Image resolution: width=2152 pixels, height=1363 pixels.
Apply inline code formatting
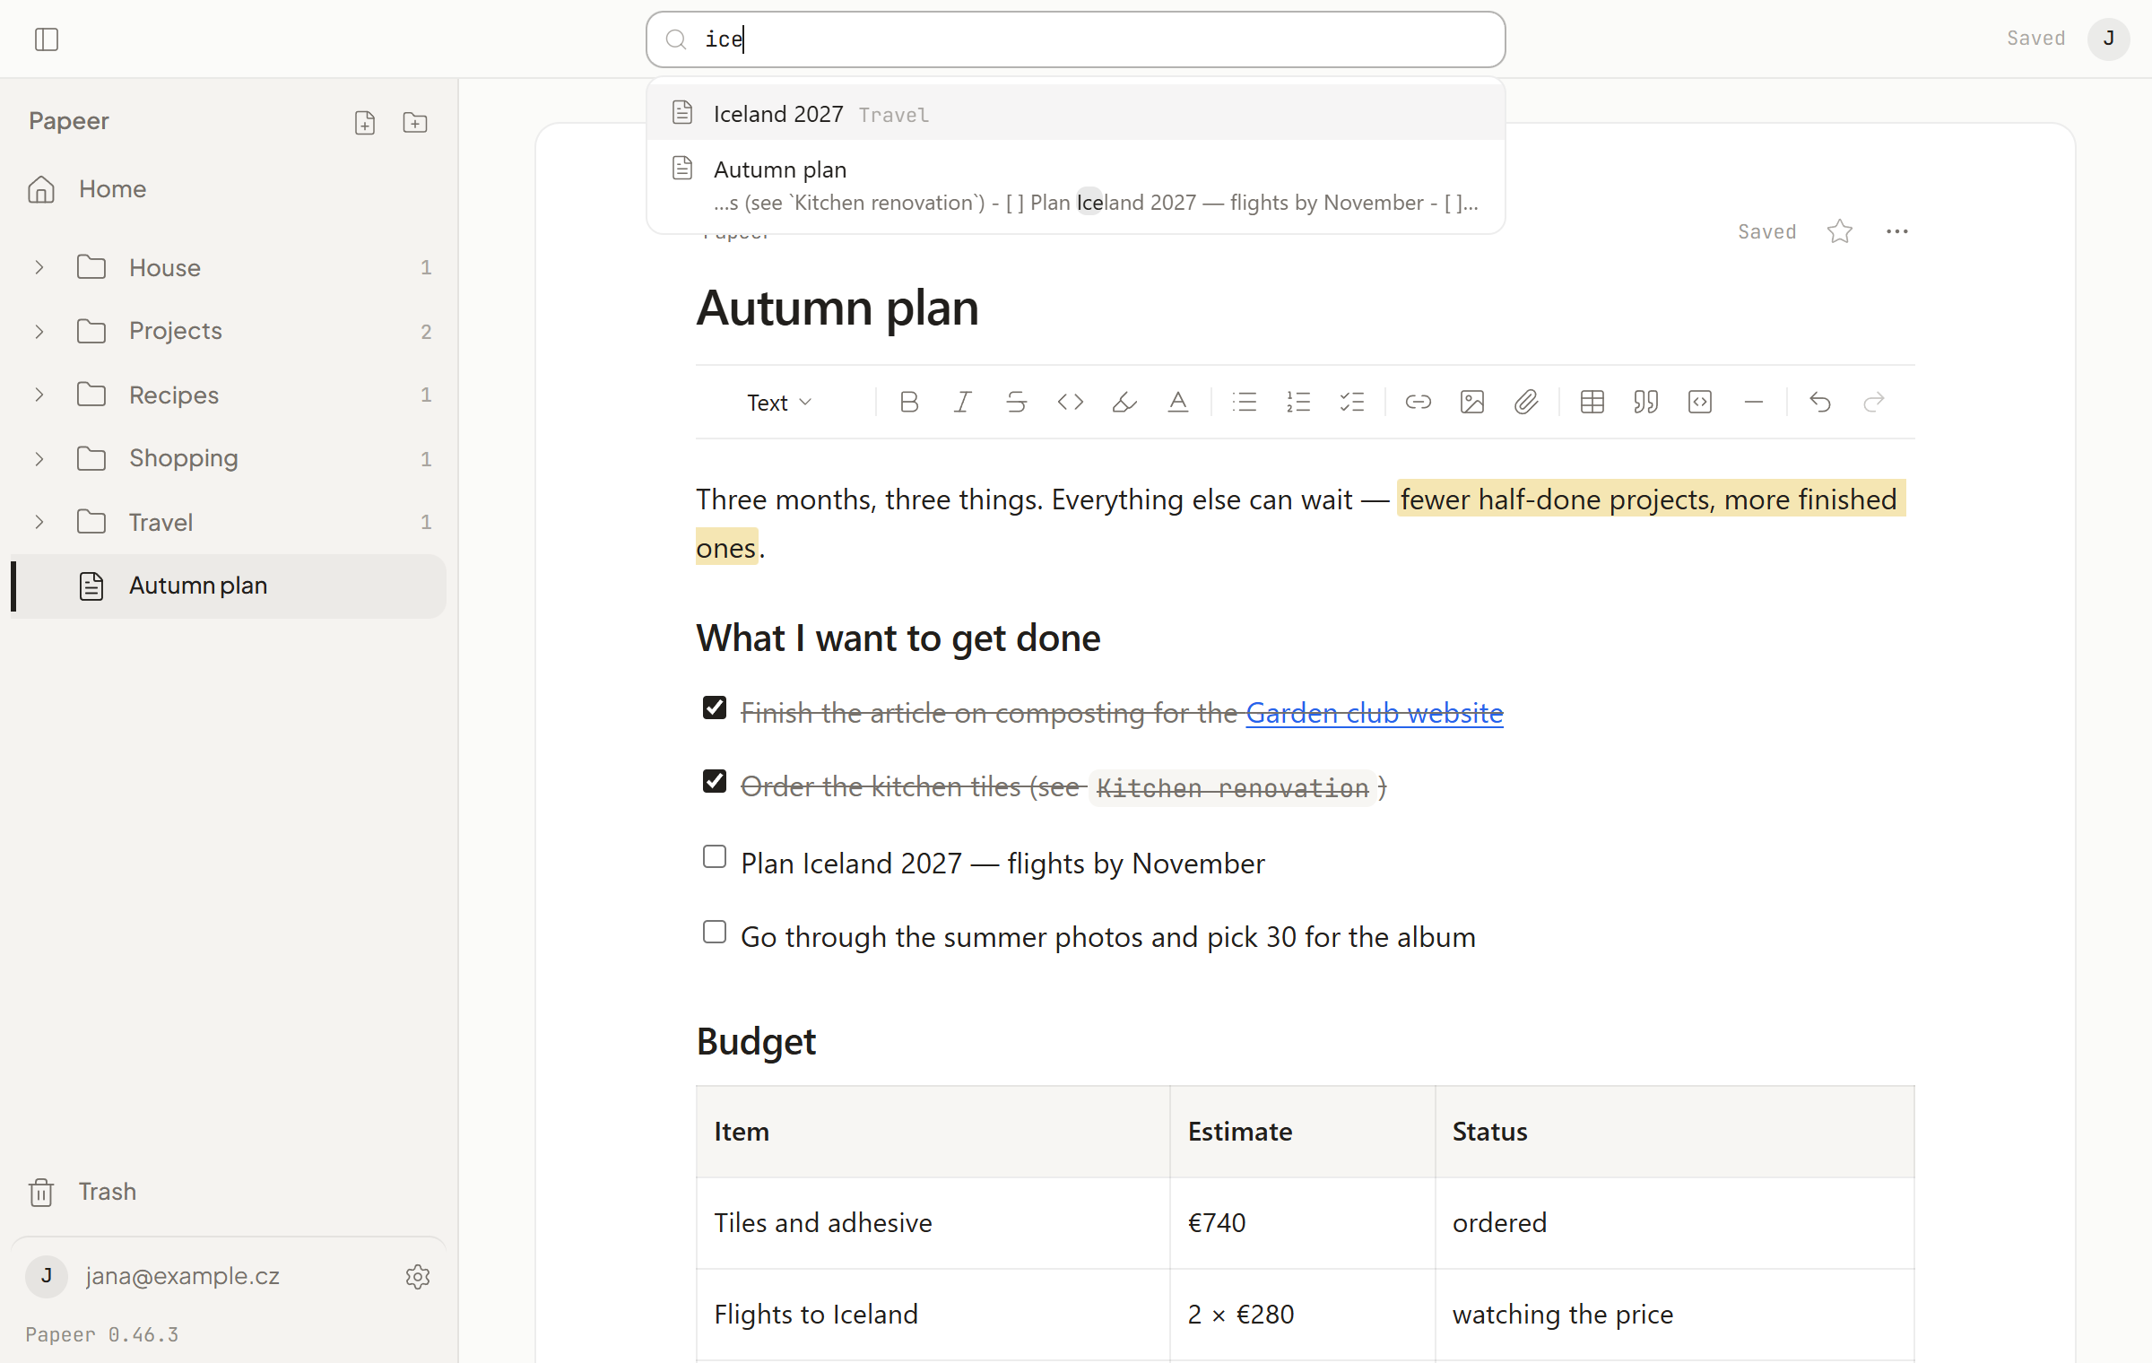click(x=1071, y=402)
